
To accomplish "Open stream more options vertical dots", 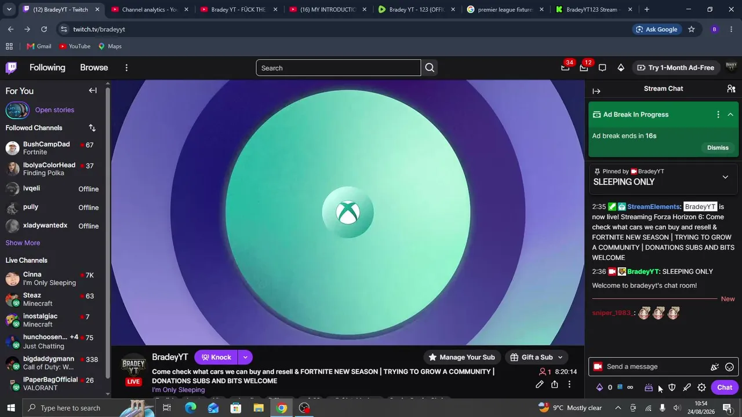I will 569,385.
